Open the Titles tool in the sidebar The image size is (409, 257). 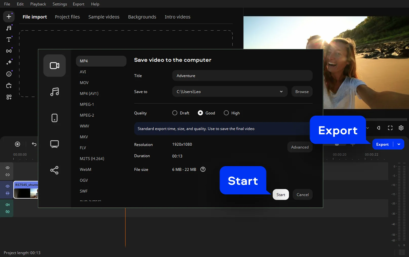coord(9,40)
